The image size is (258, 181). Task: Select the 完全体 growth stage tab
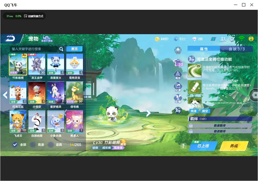pos(118,148)
